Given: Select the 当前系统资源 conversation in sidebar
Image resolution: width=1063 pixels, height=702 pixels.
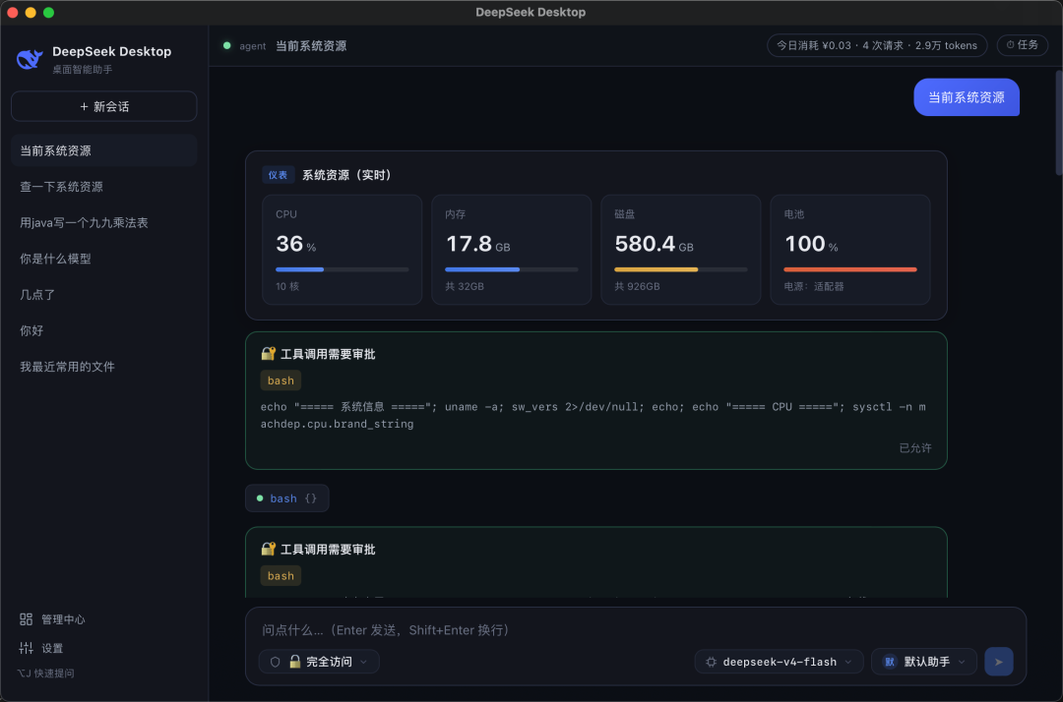Looking at the screenshot, I should click(103, 150).
